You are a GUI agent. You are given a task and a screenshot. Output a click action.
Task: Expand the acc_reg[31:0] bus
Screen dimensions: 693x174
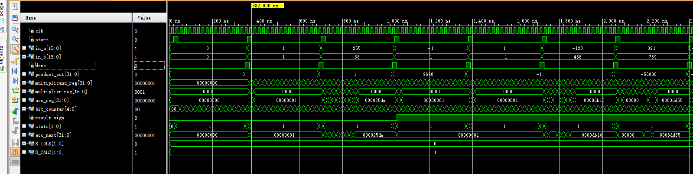coord(24,100)
